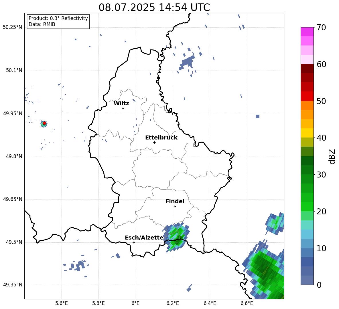339x309 pixels.
Task: Pick the orange colorbar swatch below 50
Action: click(307, 105)
